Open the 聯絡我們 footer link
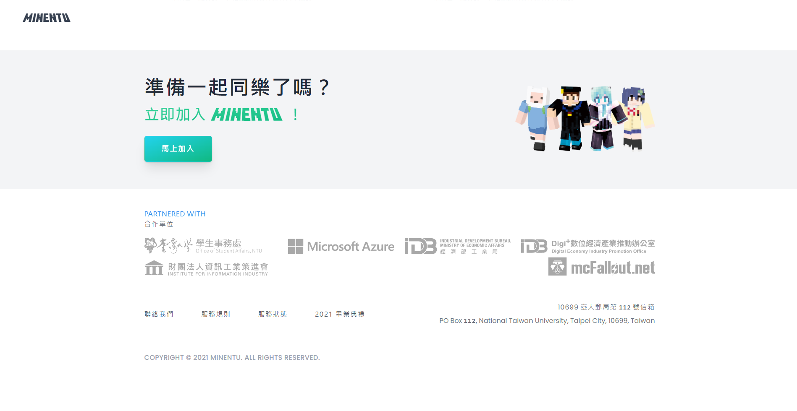This screenshot has width=797, height=411. (x=159, y=314)
